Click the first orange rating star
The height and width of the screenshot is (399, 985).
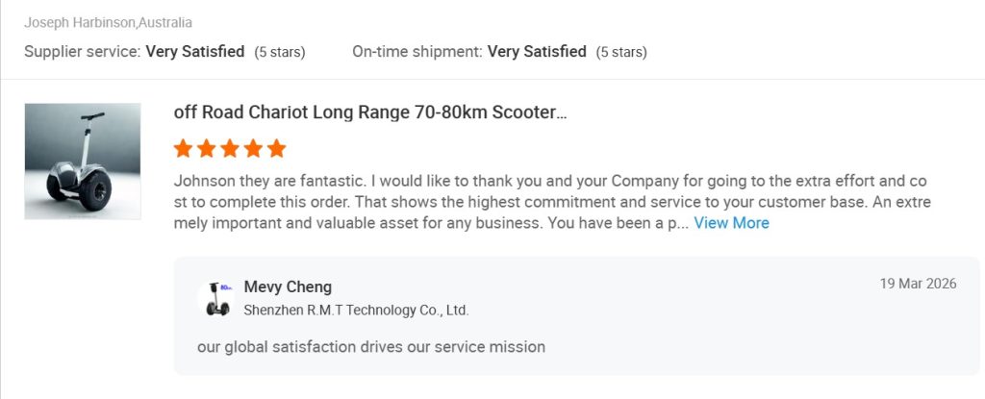(184, 149)
